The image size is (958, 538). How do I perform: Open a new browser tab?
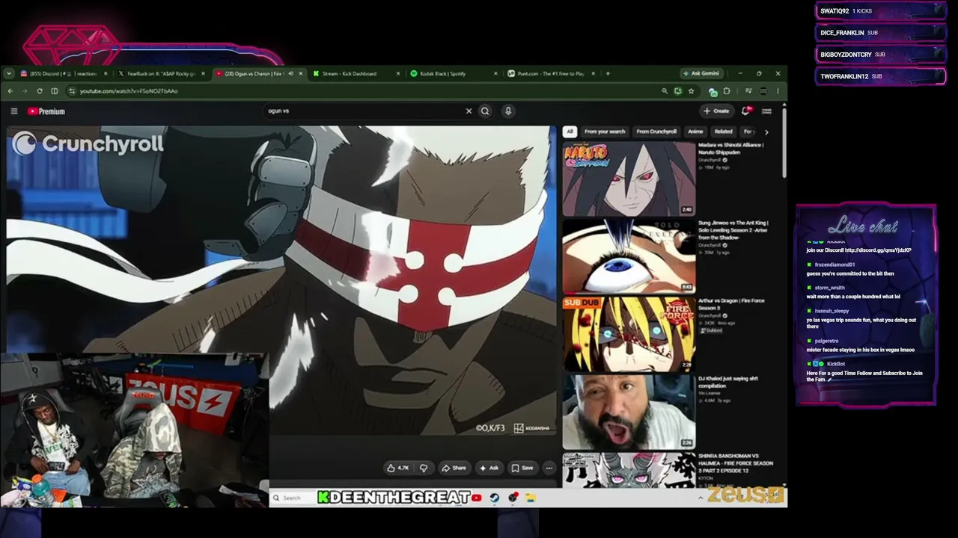click(608, 74)
